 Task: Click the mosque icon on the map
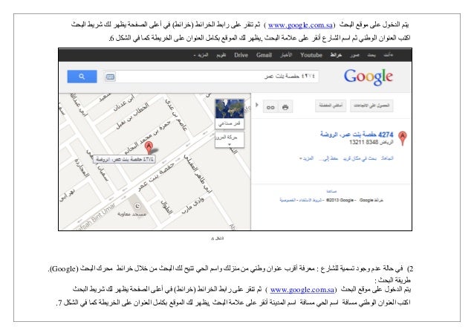(137, 206)
